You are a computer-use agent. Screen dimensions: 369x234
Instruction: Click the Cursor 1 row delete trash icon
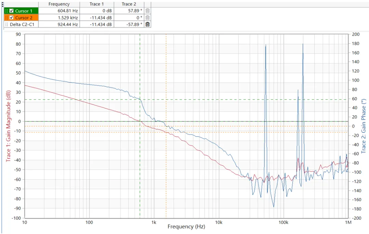tap(147, 11)
